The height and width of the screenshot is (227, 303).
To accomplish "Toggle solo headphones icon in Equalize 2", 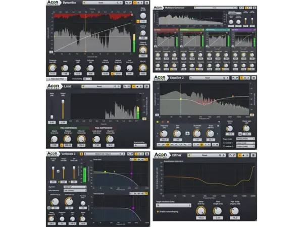I will 214,145.
